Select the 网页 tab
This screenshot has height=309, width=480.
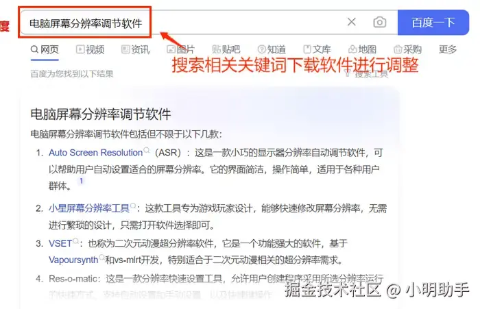pos(45,49)
